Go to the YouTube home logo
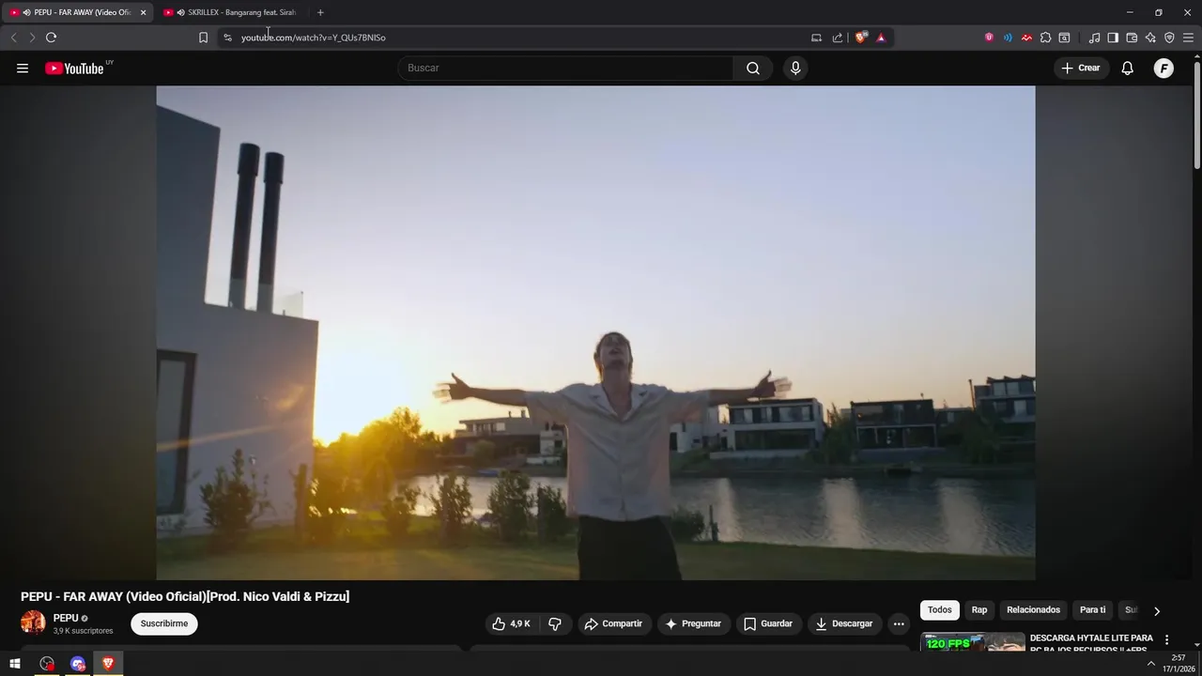The height and width of the screenshot is (676, 1202). point(74,68)
